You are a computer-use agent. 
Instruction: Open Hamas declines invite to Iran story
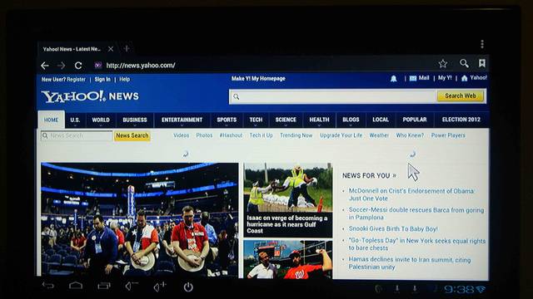pyautogui.click(x=410, y=263)
